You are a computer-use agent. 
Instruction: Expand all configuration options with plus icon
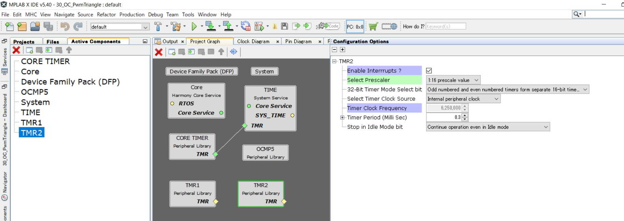(343, 50)
